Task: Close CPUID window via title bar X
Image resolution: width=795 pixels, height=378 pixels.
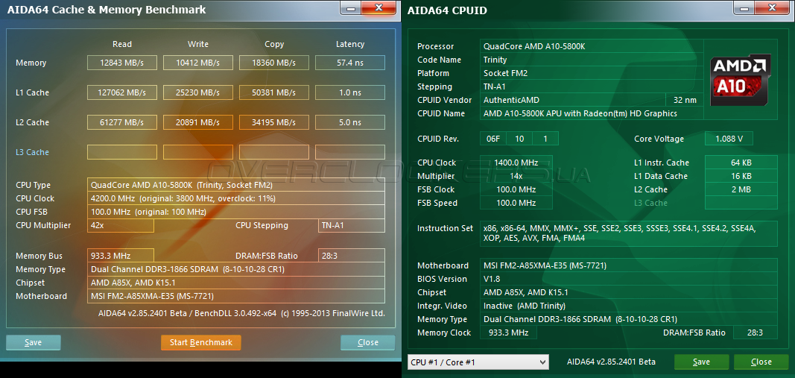Action: [771, 8]
